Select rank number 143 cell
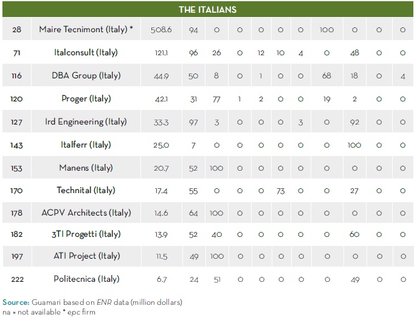The image size is (417, 320). [17, 145]
